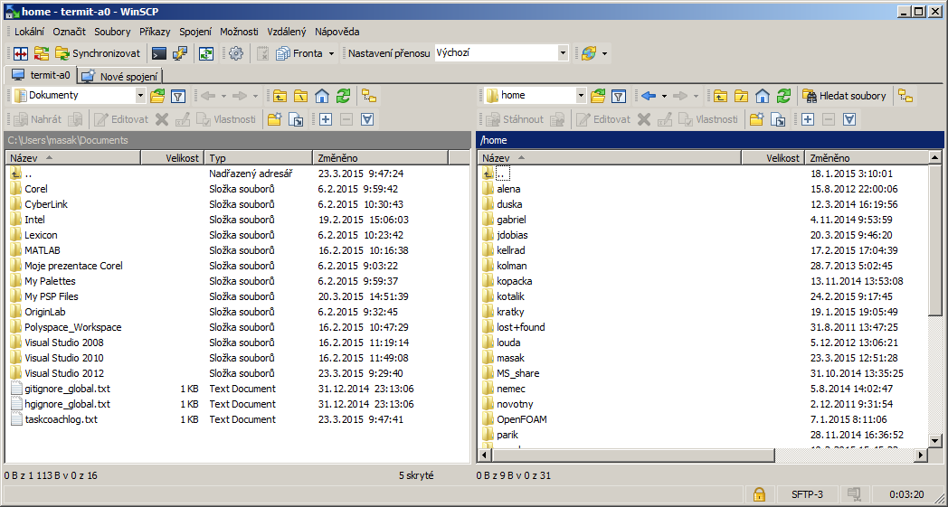Click the padlock icon in status bar

(759, 494)
